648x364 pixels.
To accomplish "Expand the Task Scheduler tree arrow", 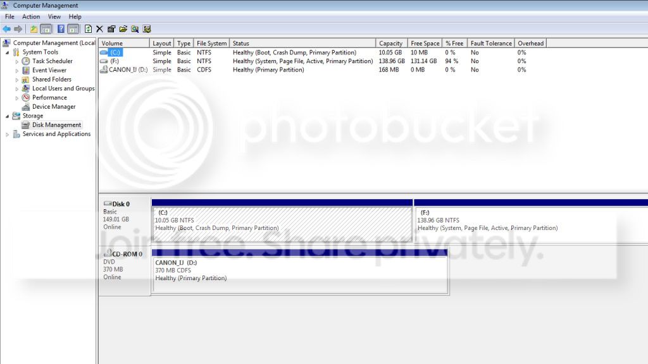I will [17, 61].
